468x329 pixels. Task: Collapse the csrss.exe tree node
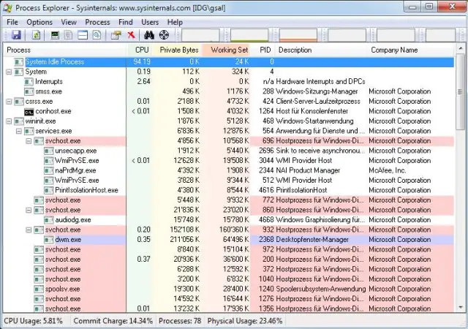(10, 101)
